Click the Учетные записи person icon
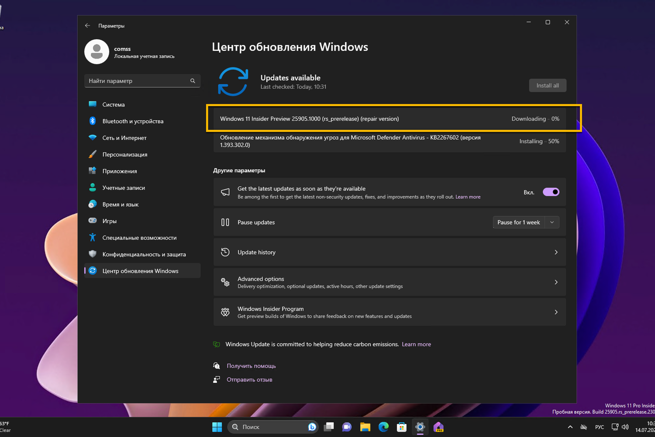Viewport: 655px width, 437px height. (x=93, y=187)
